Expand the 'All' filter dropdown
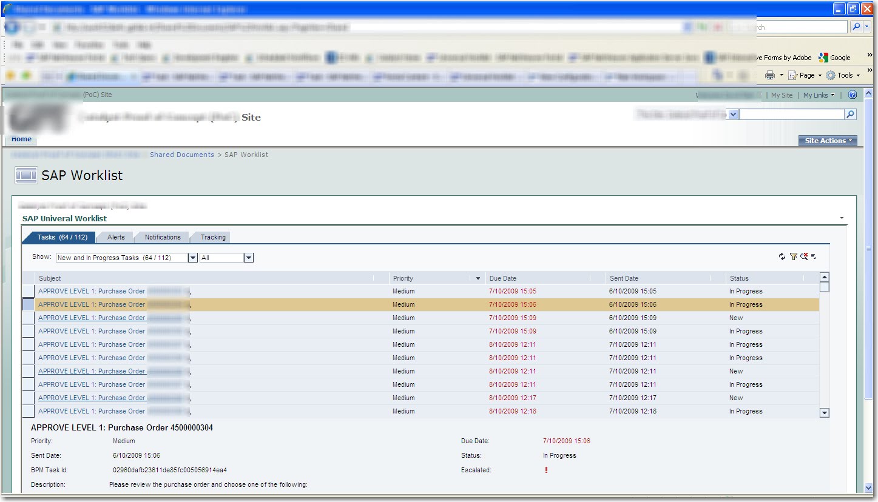Image resolution: width=878 pixels, height=502 pixels. click(x=248, y=257)
